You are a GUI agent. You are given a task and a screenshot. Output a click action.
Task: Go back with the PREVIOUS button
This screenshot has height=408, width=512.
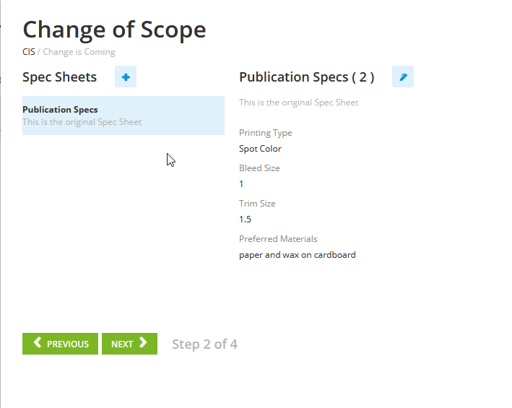pos(60,344)
